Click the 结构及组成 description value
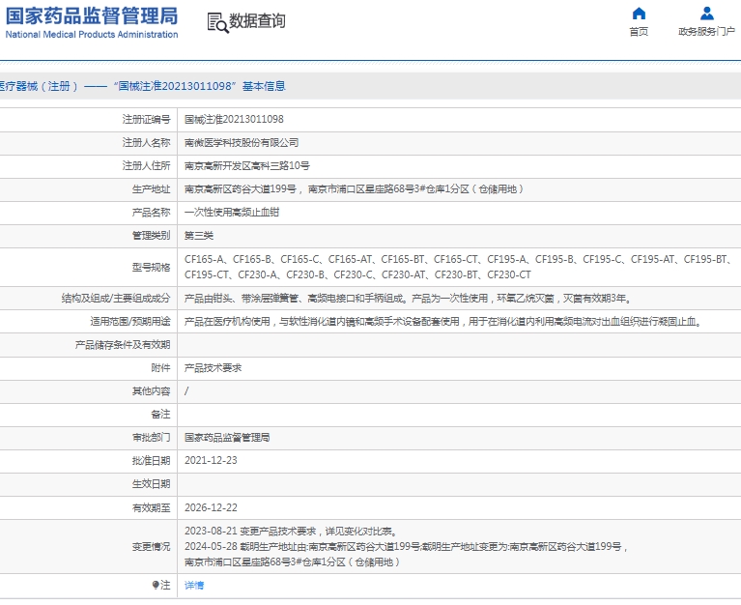Viewport: 741px width, 605px height. pos(408,299)
